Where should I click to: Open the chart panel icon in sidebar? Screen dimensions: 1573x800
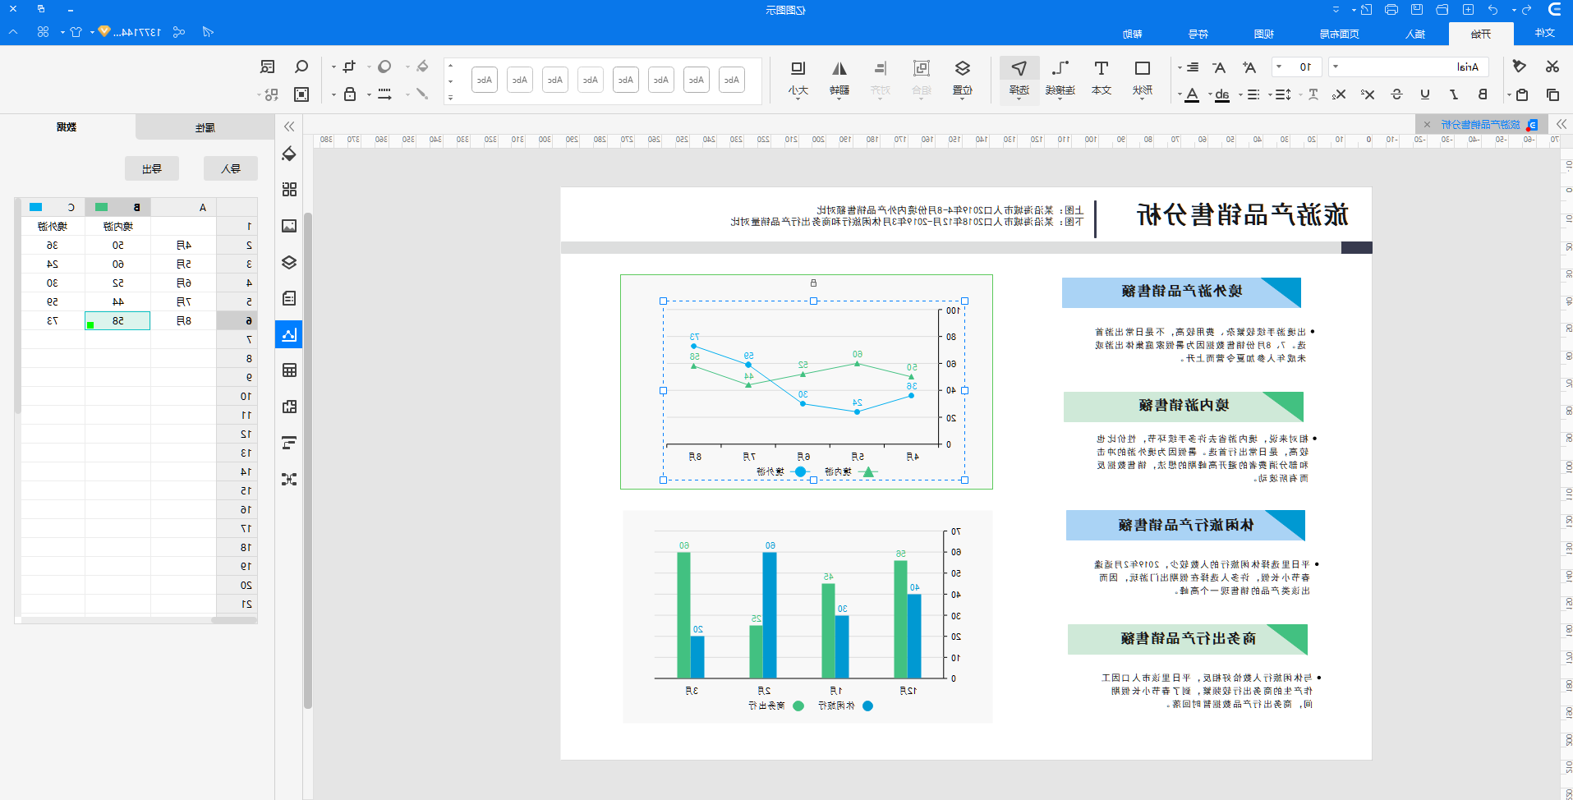click(289, 334)
